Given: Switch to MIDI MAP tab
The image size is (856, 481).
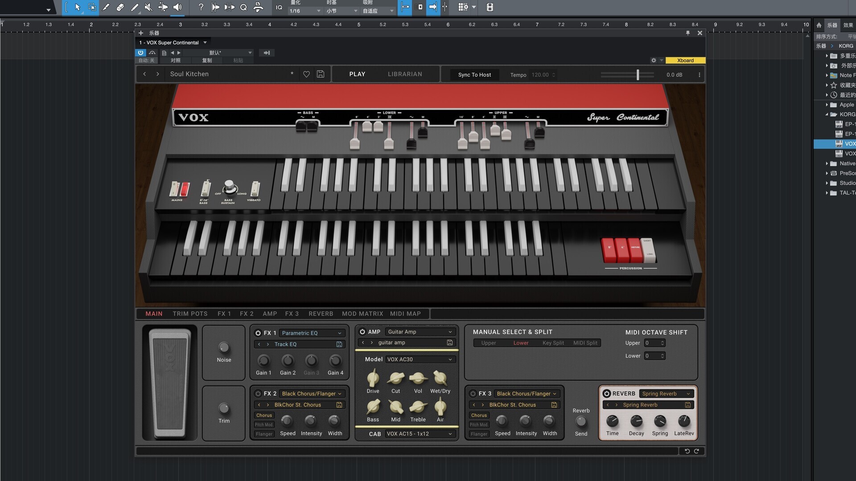Looking at the screenshot, I should click(405, 314).
